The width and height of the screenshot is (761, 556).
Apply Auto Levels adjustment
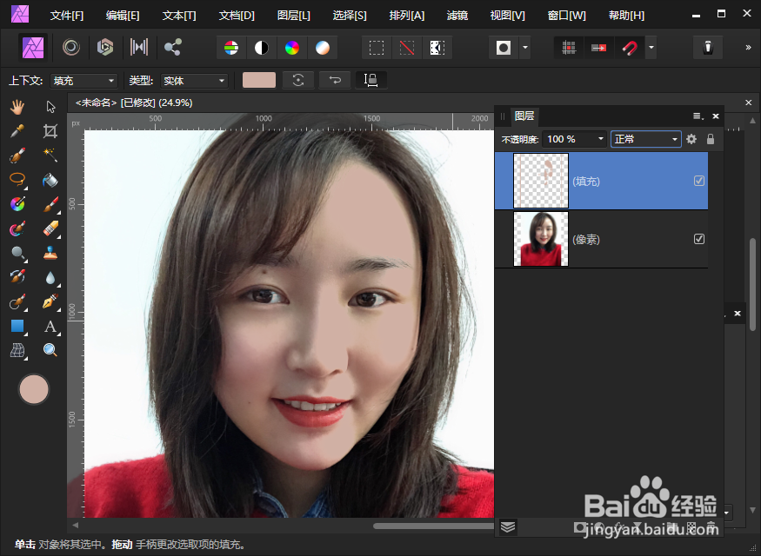[231, 48]
